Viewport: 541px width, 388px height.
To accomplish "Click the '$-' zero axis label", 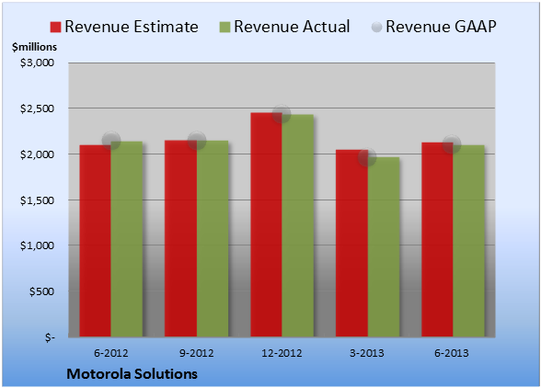I will pyautogui.click(x=50, y=337).
